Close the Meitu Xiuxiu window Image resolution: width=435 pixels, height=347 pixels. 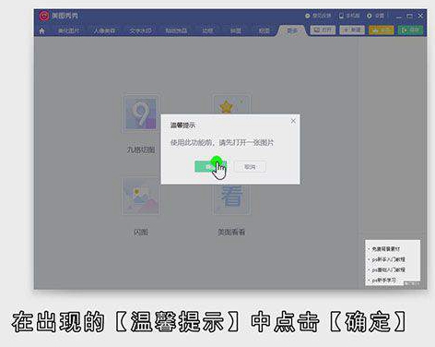(x=420, y=16)
